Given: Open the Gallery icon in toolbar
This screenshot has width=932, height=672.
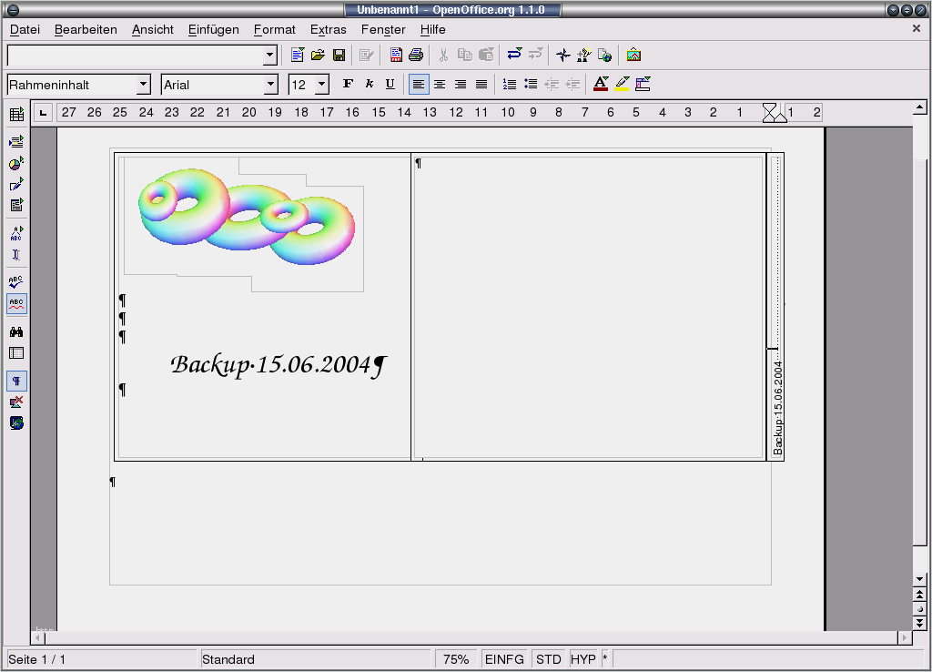Looking at the screenshot, I should click(633, 56).
